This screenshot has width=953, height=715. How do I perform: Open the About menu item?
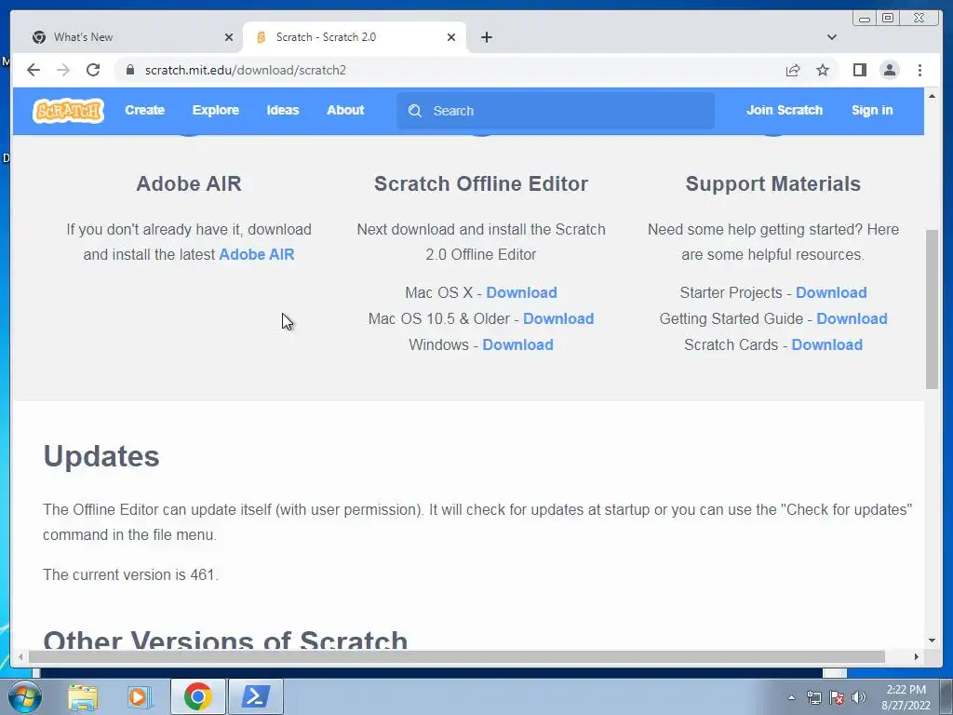pyautogui.click(x=345, y=110)
